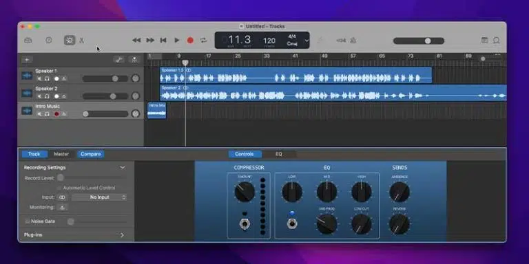Image resolution: width=529 pixels, height=264 pixels.
Task: Open the No Input dropdown
Action: coord(99,197)
